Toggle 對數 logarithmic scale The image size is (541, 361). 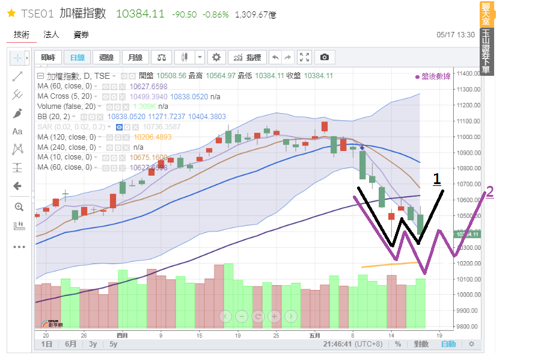pos(421,344)
